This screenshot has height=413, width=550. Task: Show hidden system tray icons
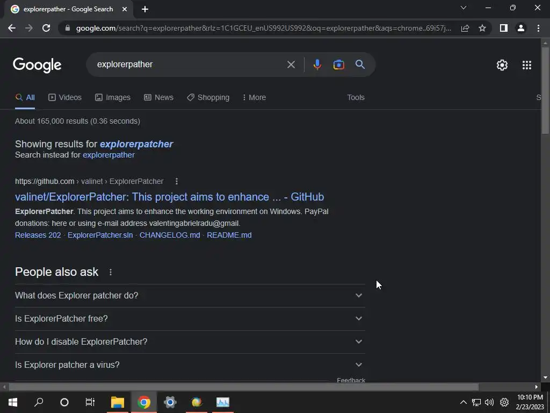pos(464,402)
